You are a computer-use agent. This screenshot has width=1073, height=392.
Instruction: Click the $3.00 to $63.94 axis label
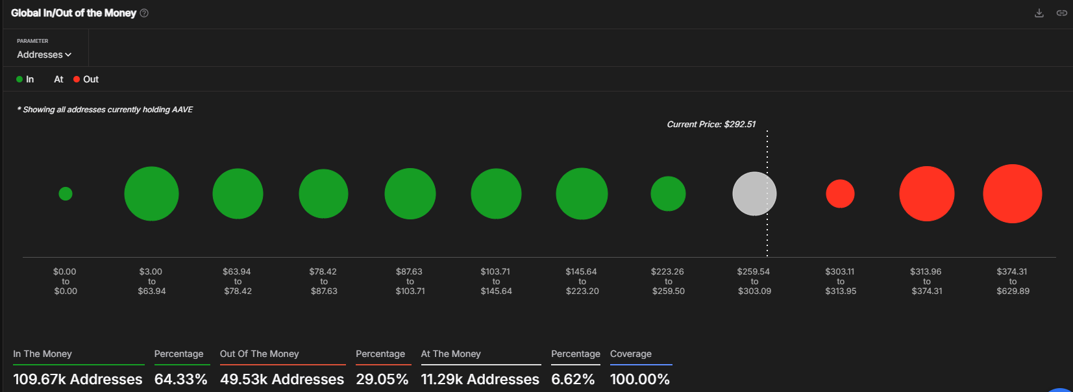[151, 281]
